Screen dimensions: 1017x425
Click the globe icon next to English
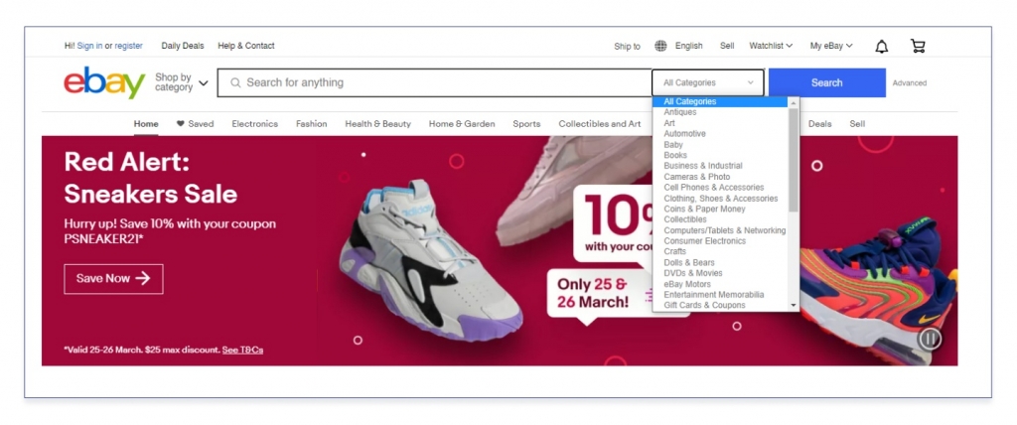660,46
